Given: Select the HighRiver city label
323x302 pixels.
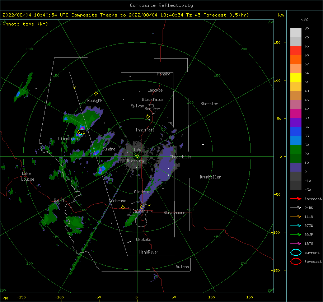Looking at the screenshot, I should click(149, 252).
